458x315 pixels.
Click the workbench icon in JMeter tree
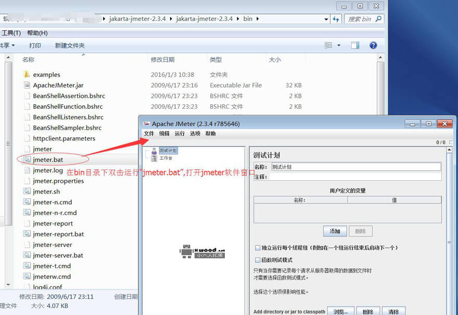coord(154,158)
